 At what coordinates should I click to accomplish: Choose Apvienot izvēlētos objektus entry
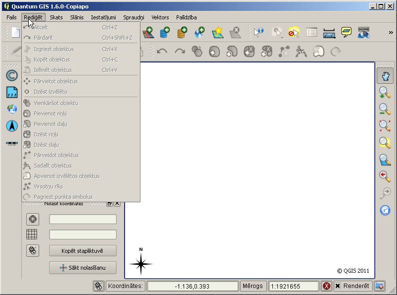[81, 176]
